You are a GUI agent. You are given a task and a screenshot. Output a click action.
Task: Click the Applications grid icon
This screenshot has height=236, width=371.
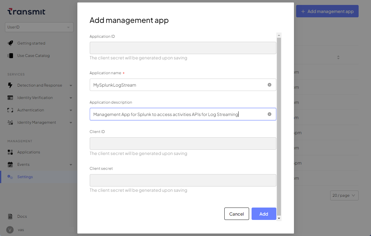pyautogui.click(x=10, y=152)
